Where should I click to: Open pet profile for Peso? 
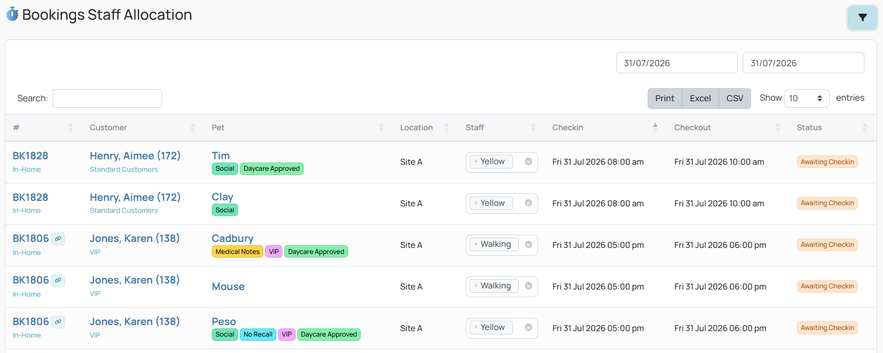pyautogui.click(x=224, y=322)
